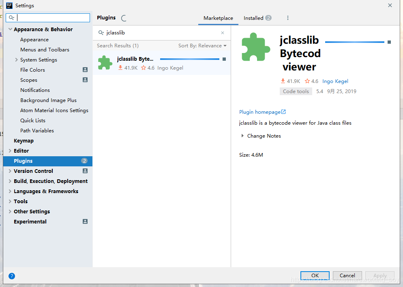
Task: Switch to the Marketplace tab
Action: [x=218, y=18]
